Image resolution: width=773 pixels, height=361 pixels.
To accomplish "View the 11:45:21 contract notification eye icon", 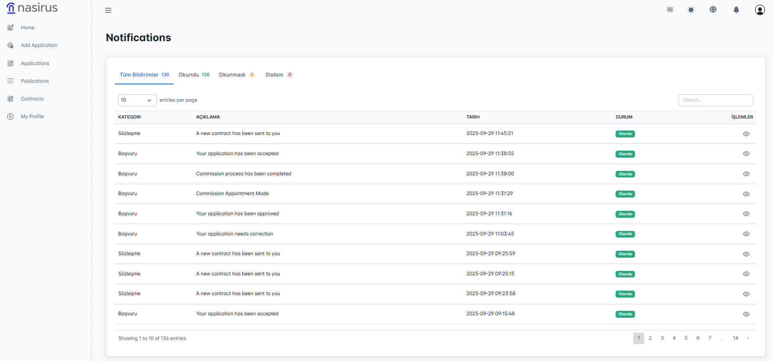I will [x=746, y=134].
